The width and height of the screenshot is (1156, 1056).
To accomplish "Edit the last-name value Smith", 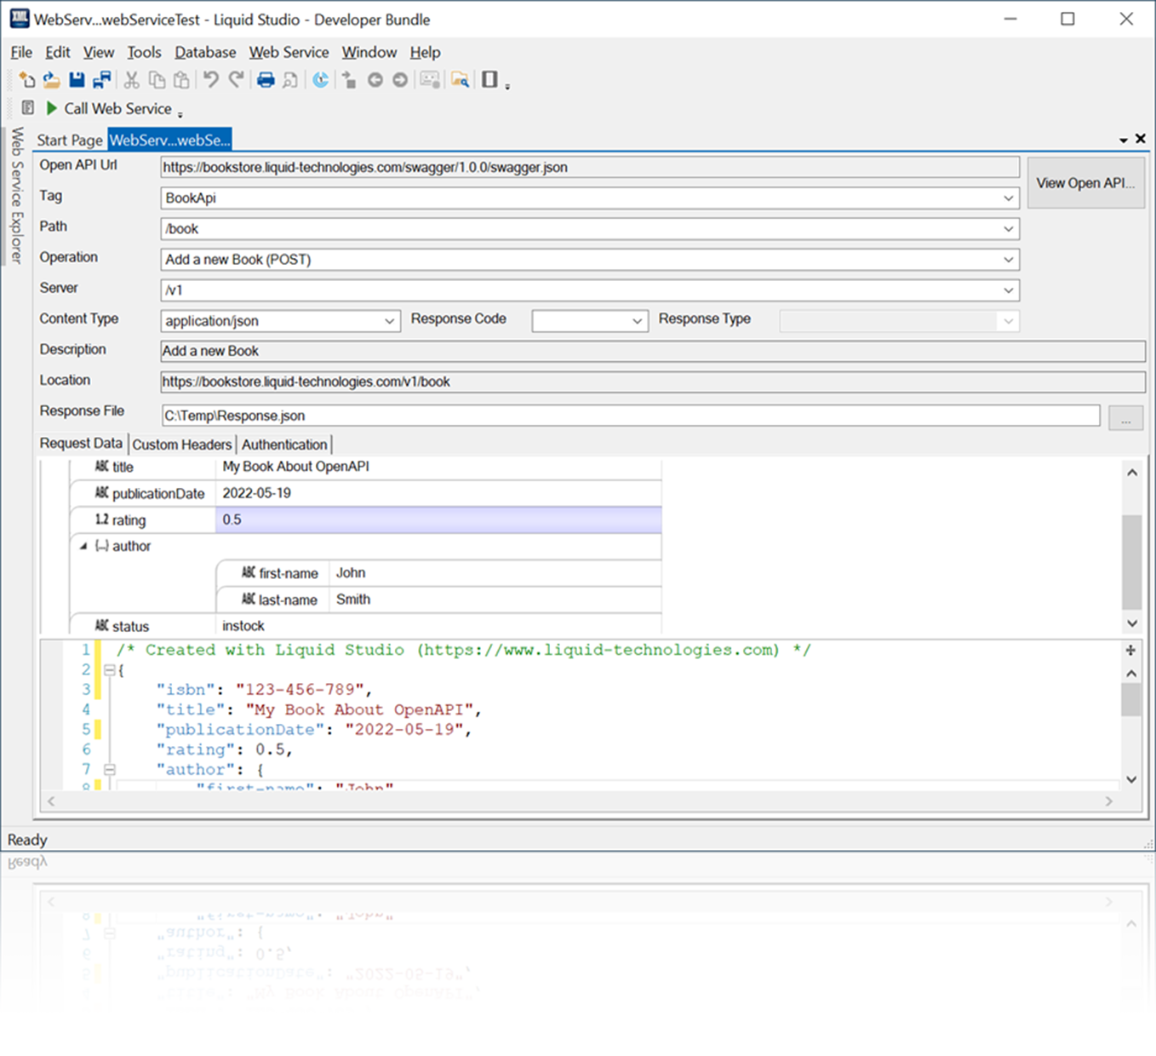I will pos(495,600).
